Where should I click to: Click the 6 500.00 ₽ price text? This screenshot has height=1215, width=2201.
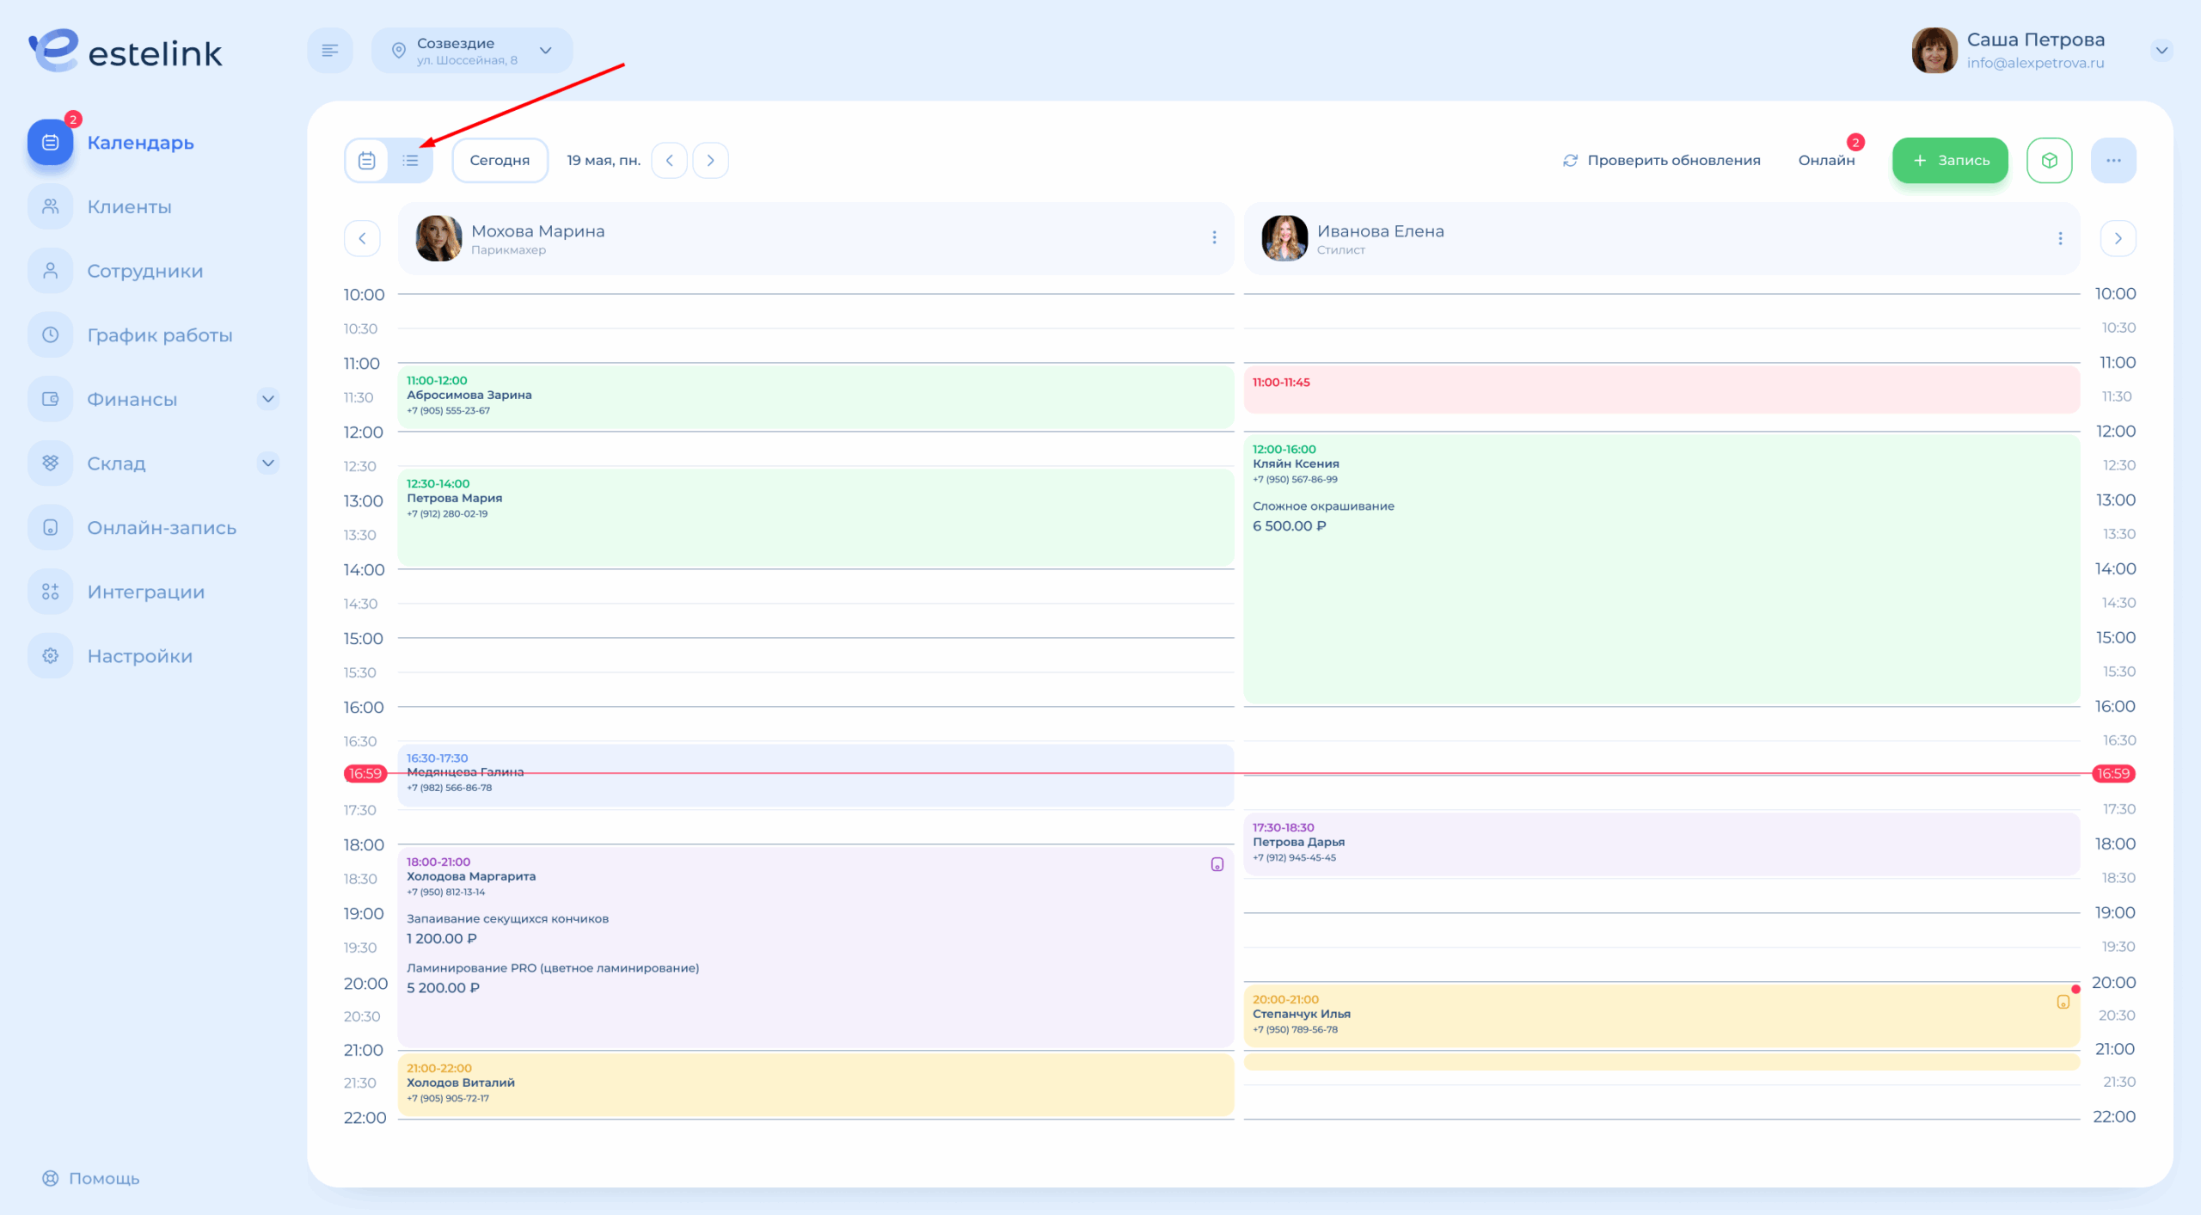(1289, 526)
